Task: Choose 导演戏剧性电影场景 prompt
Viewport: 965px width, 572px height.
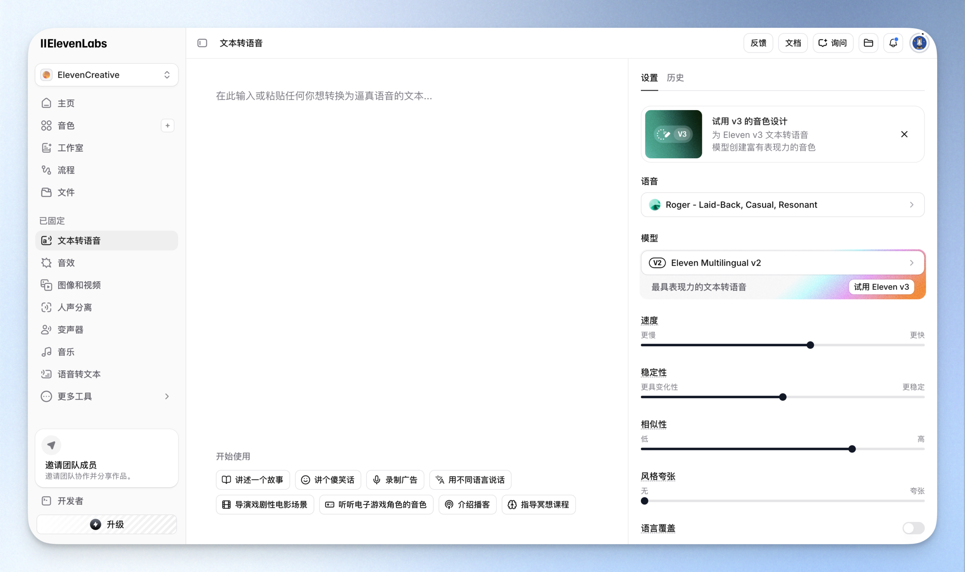Action: (x=265, y=505)
